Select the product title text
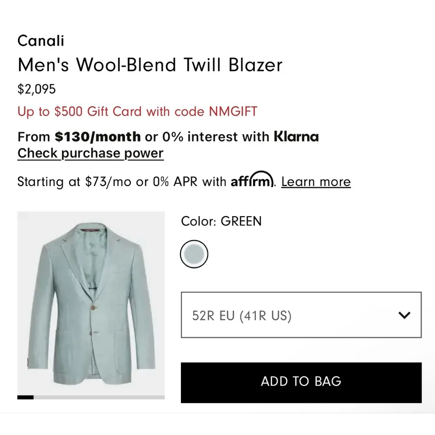 150,64
